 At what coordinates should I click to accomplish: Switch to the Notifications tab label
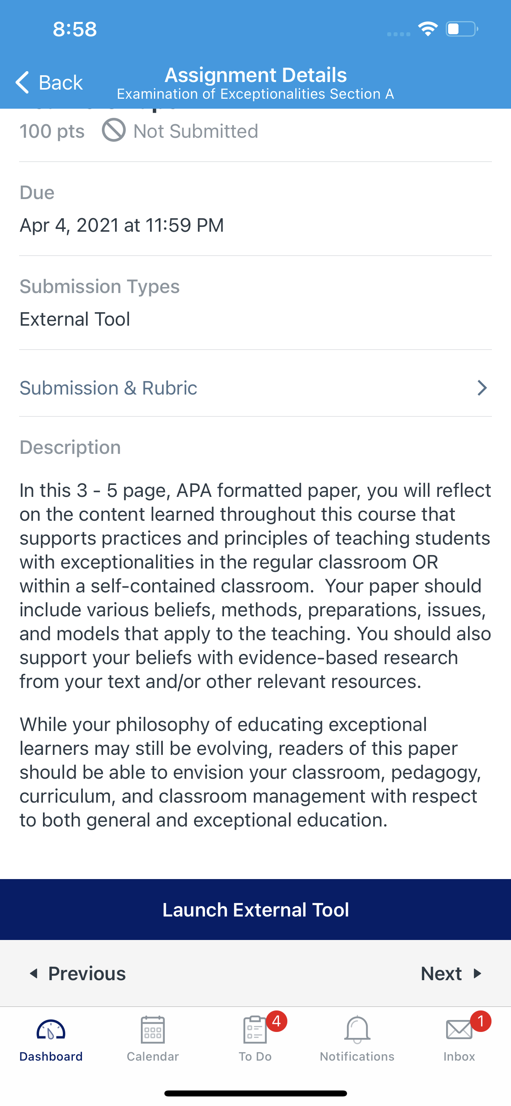[357, 1057]
